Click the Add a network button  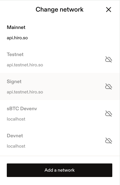pos(60,170)
